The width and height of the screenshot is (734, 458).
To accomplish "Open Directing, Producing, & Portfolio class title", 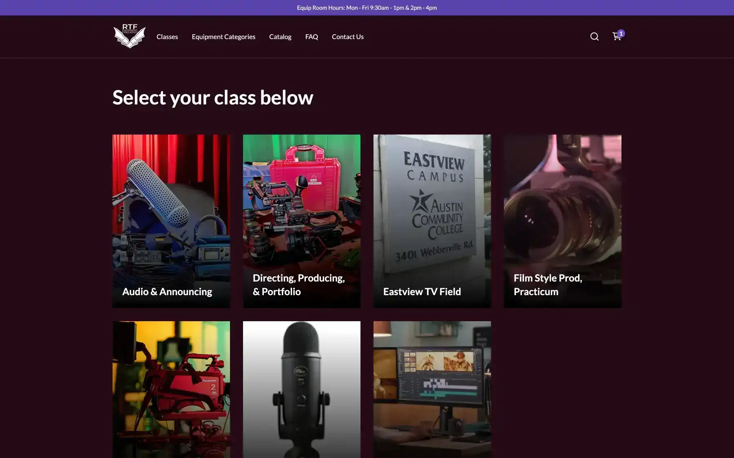I will point(298,285).
